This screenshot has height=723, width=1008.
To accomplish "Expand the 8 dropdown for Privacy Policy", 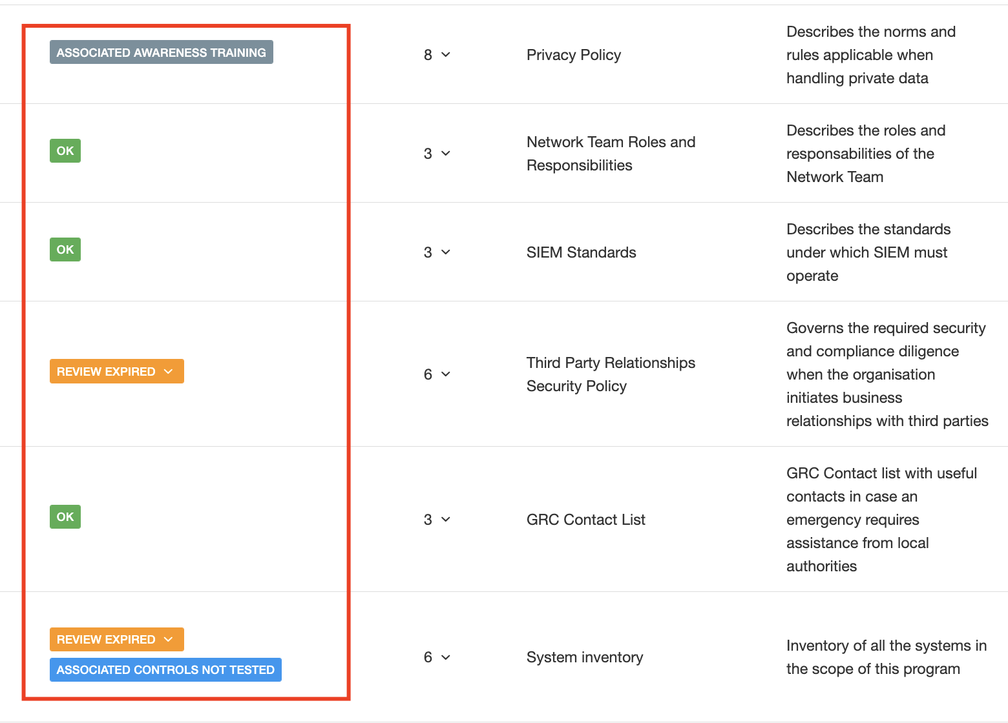I will [x=437, y=55].
